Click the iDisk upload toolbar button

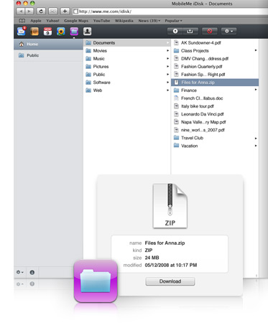tap(175, 31)
